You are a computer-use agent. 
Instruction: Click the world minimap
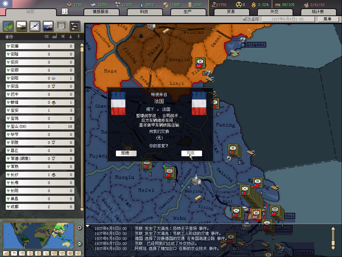[x=39, y=236]
